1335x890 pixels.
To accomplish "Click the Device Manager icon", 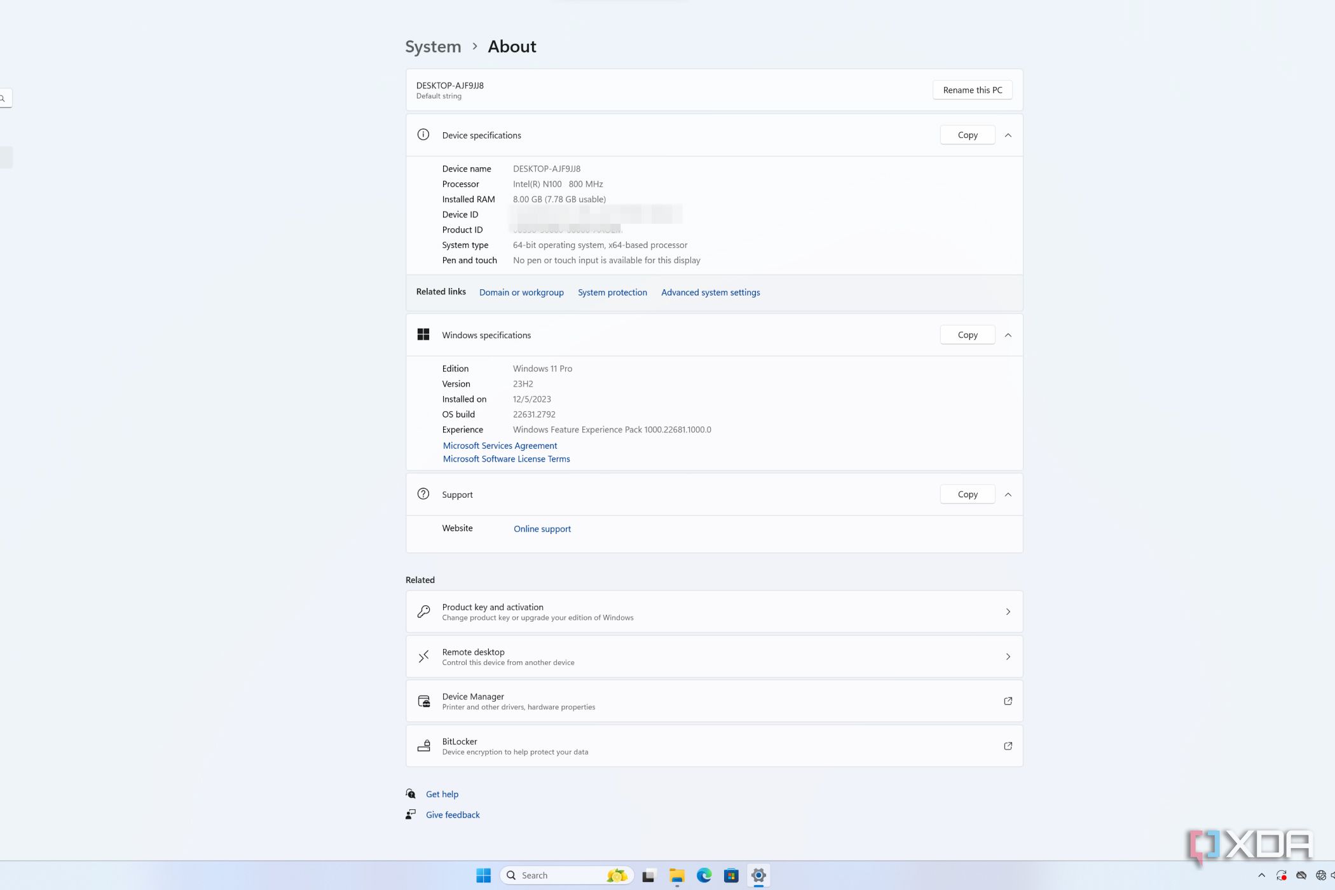I will point(423,701).
